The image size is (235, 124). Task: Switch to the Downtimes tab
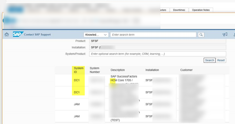(x=179, y=10)
